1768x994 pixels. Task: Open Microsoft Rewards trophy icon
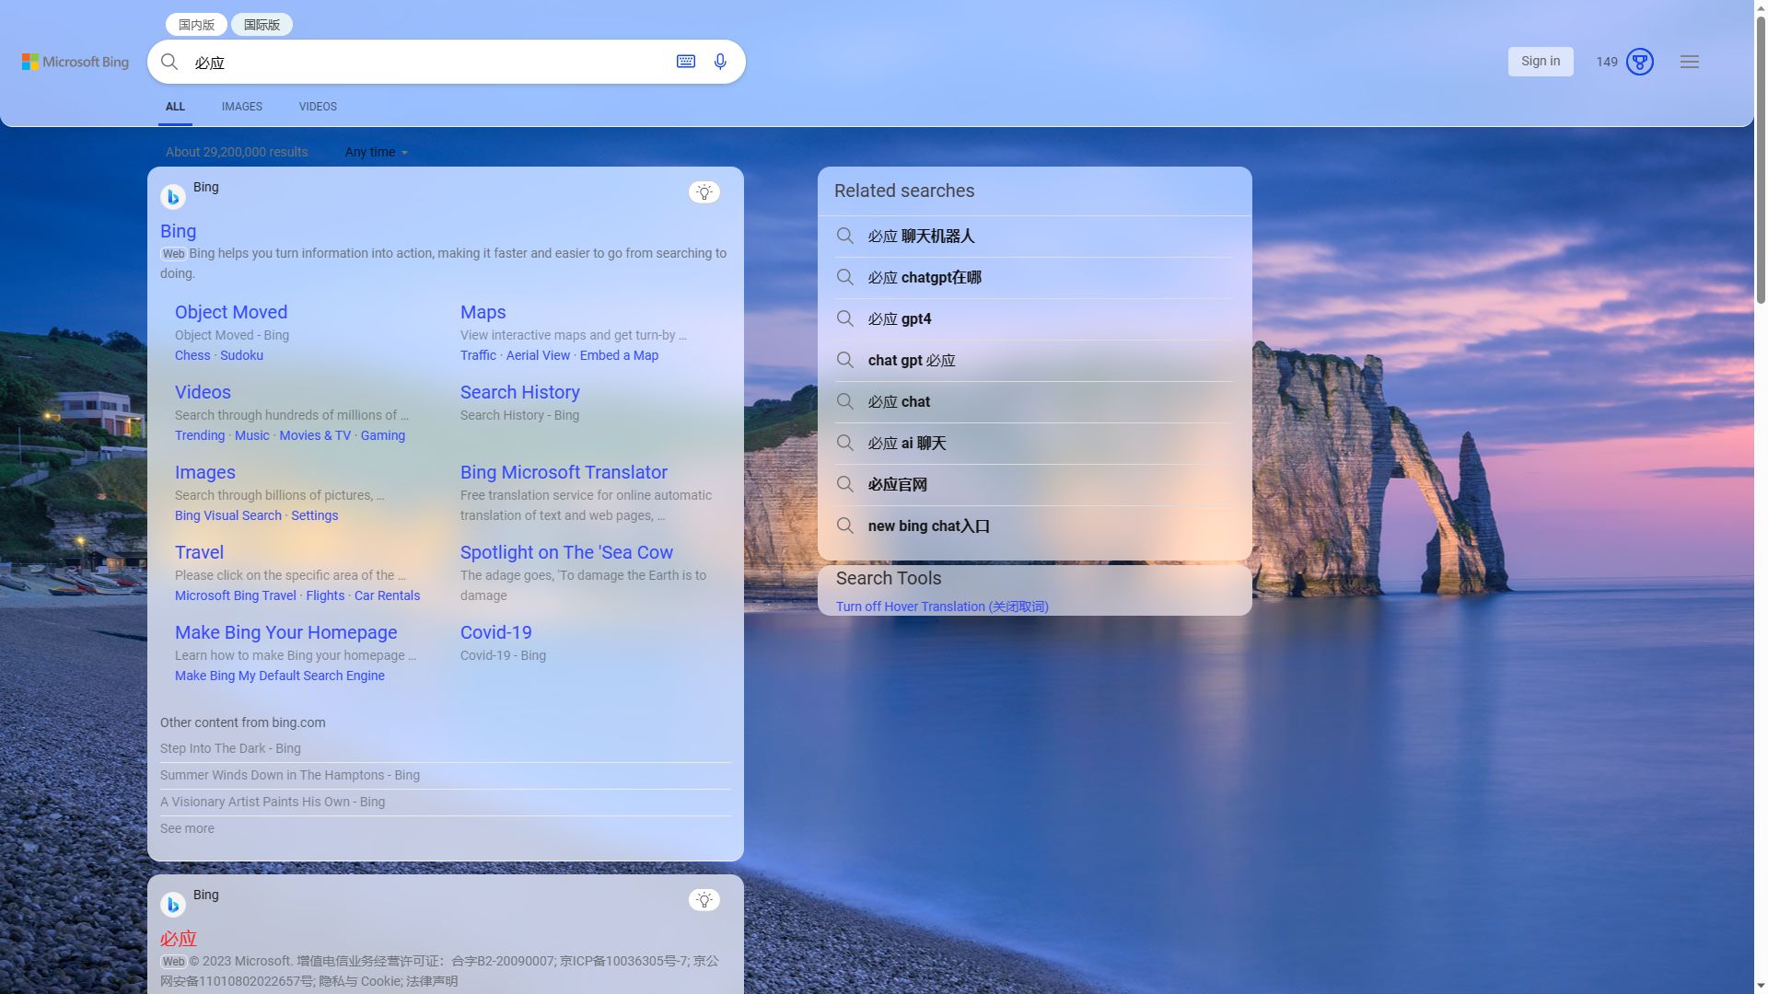pos(1640,62)
